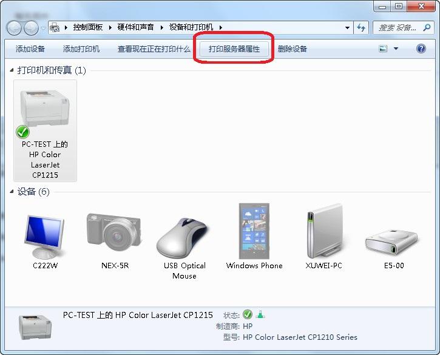The height and width of the screenshot is (355, 440).
Task: Expand the address bar history dropdown
Action: pyautogui.click(x=347, y=28)
